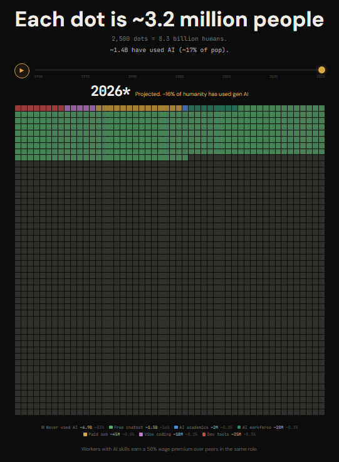The image size is (339, 462).
Task: Jump to the 2000 timeline label
Action: coord(179,76)
